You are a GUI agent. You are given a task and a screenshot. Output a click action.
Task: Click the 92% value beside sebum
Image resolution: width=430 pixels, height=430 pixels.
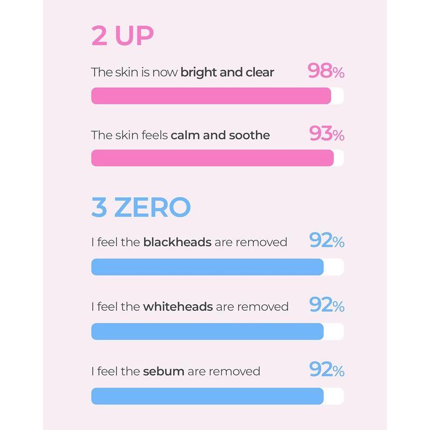(x=326, y=370)
